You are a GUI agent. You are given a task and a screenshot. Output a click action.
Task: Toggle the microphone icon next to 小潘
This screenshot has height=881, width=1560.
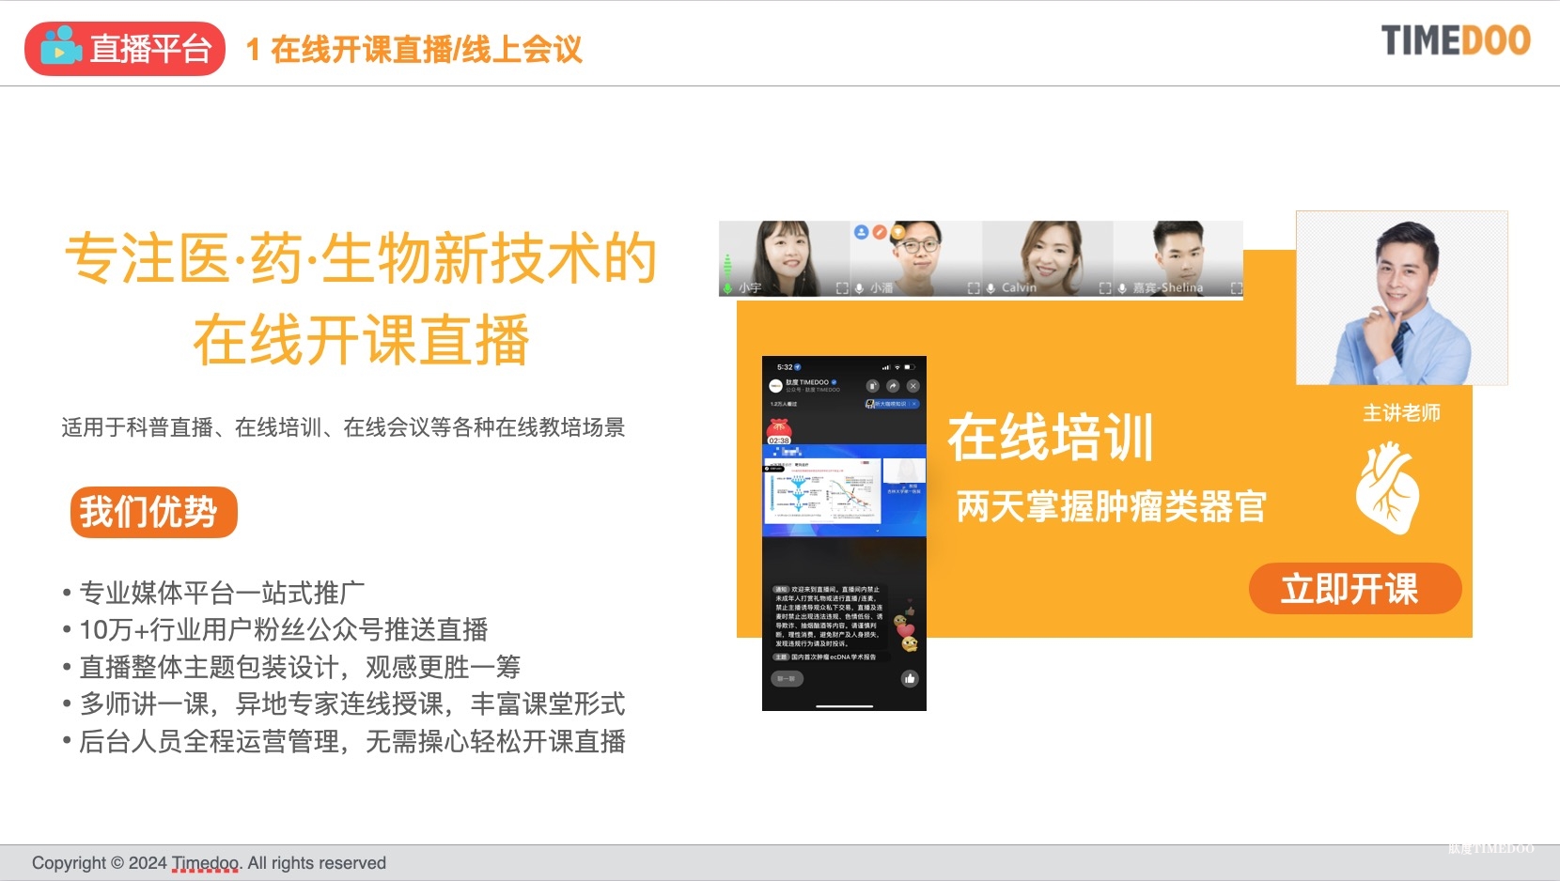tap(859, 288)
